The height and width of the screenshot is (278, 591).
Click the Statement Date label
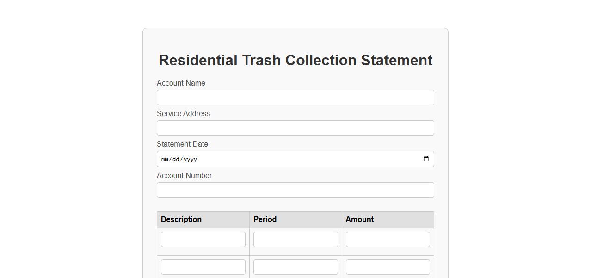click(x=182, y=144)
